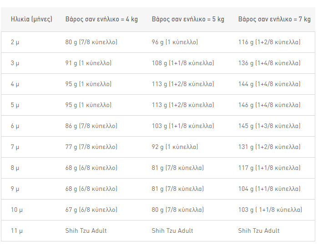Click the 103 g ( 1+1/8 κύπελλα) cell
Screen dimensions: 318x246
[x=270, y=210]
